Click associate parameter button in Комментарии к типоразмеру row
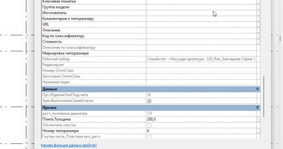 click(258, 19)
